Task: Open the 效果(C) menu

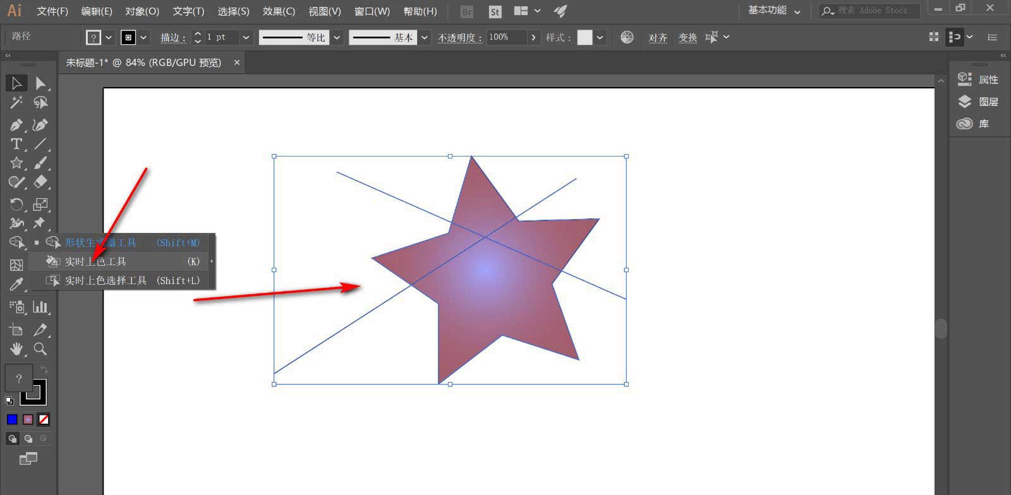Action: [279, 11]
